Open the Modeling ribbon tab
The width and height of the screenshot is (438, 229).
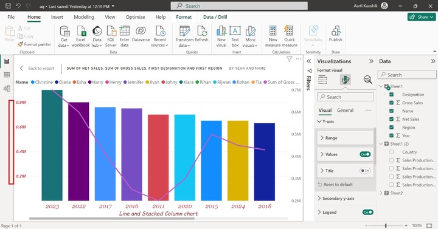(x=84, y=17)
